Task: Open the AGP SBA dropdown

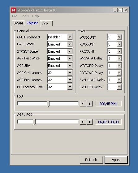Action: click(70, 66)
